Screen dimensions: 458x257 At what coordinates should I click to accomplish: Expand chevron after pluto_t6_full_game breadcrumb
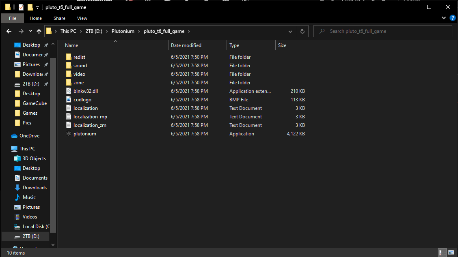click(189, 31)
